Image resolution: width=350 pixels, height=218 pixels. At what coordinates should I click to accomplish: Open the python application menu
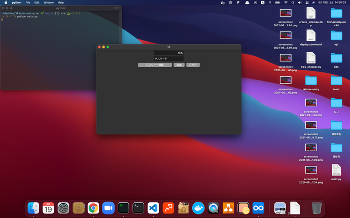[17, 3]
